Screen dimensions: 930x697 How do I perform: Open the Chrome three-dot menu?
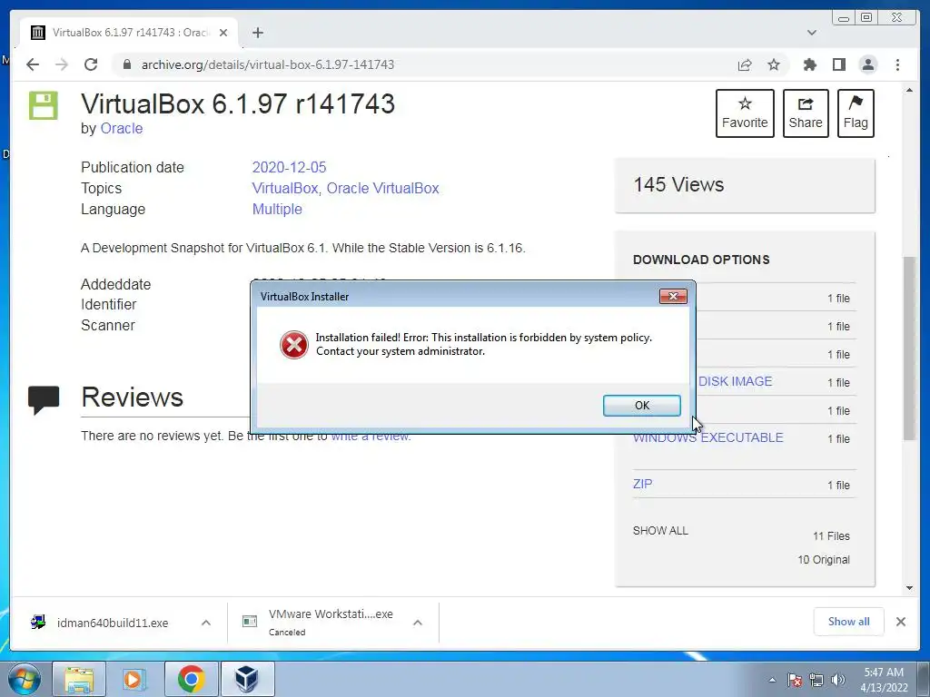(x=897, y=64)
